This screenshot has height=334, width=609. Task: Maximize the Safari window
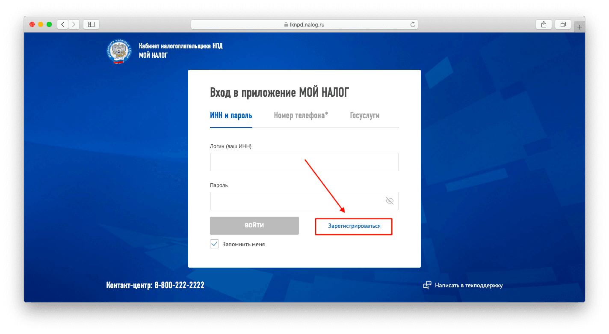click(x=49, y=24)
